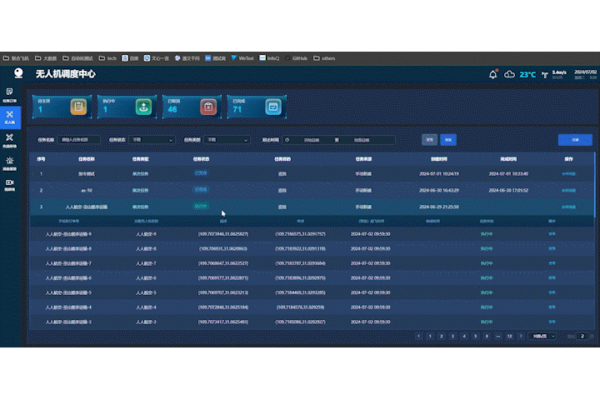Click the document sidebar icon at top
This screenshot has height=400, width=600.
point(9,94)
